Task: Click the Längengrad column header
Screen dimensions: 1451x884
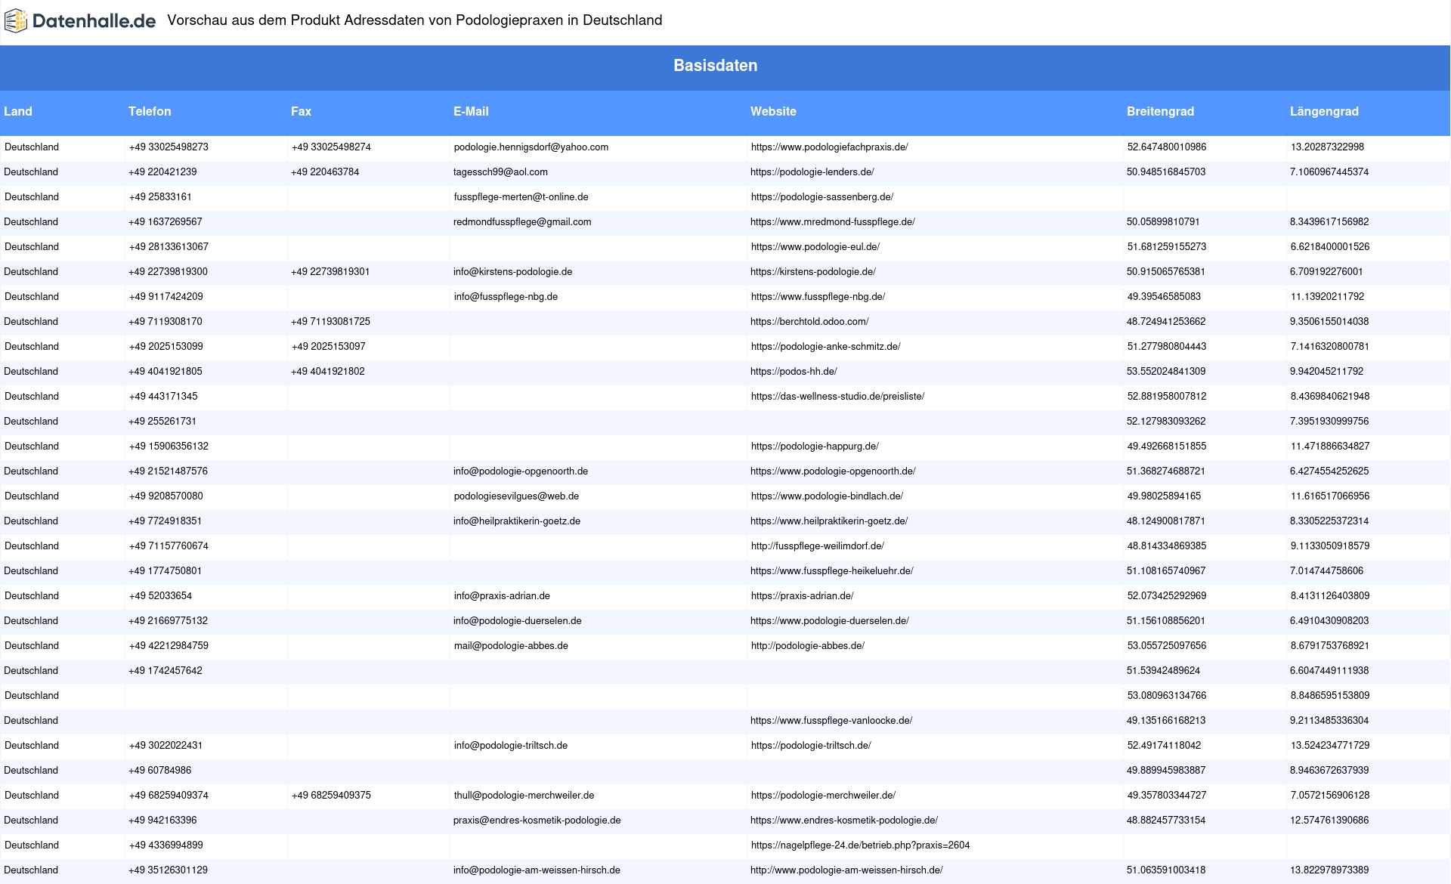Action: point(1324,111)
